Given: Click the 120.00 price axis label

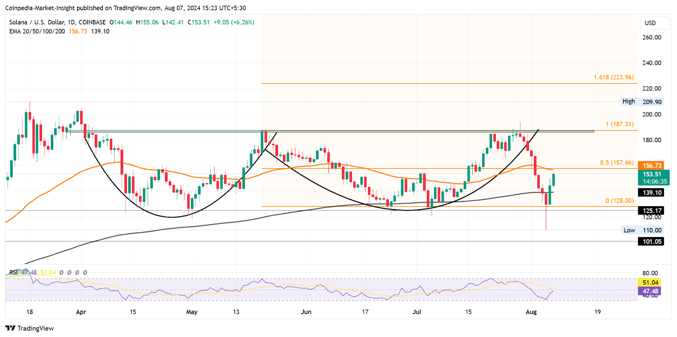Looking at the screenshot, I should [652, 217].
